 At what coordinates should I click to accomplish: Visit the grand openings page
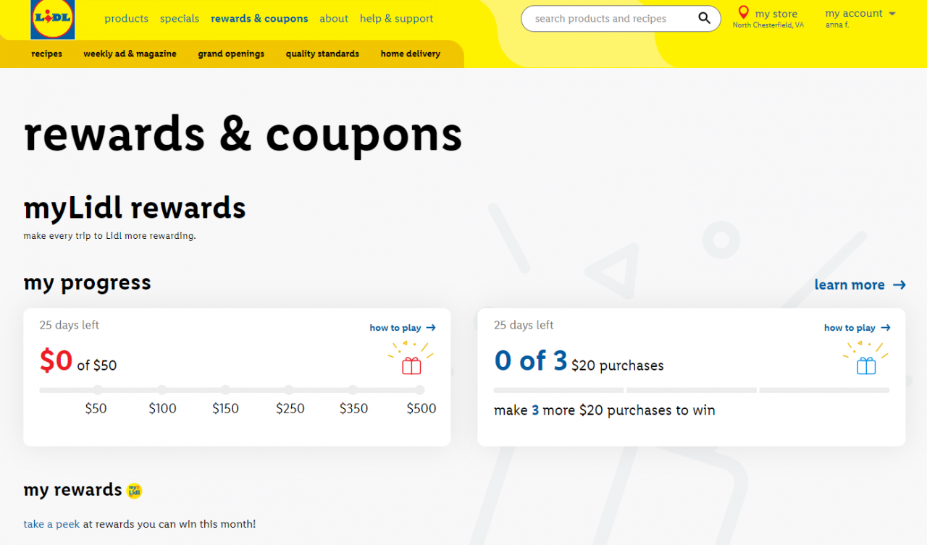coord(230,54)
